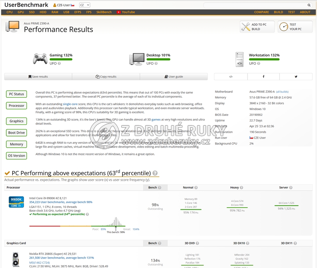Click the 3D DX9 help icon

click(197, 243)
